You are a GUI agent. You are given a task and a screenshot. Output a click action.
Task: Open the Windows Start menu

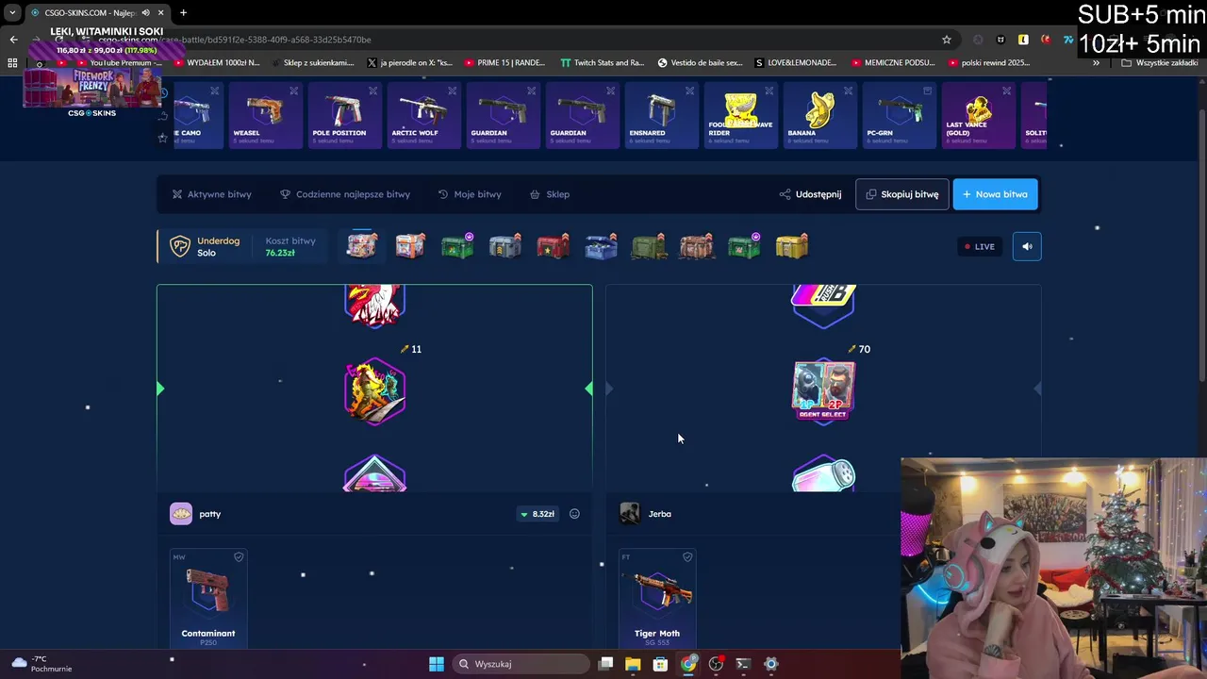coord(437,664)
